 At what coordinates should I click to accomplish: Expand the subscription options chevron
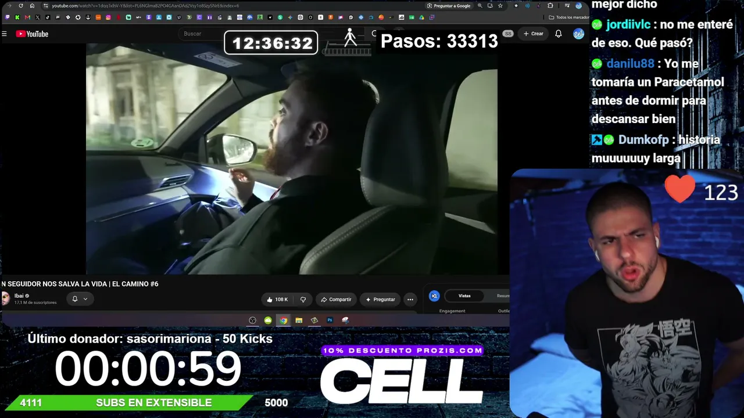coord(85,299)
